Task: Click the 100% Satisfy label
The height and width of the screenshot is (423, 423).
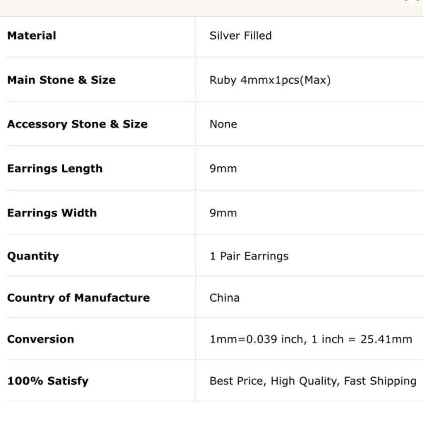Action: pyautogui.click(x=48, y=381)
